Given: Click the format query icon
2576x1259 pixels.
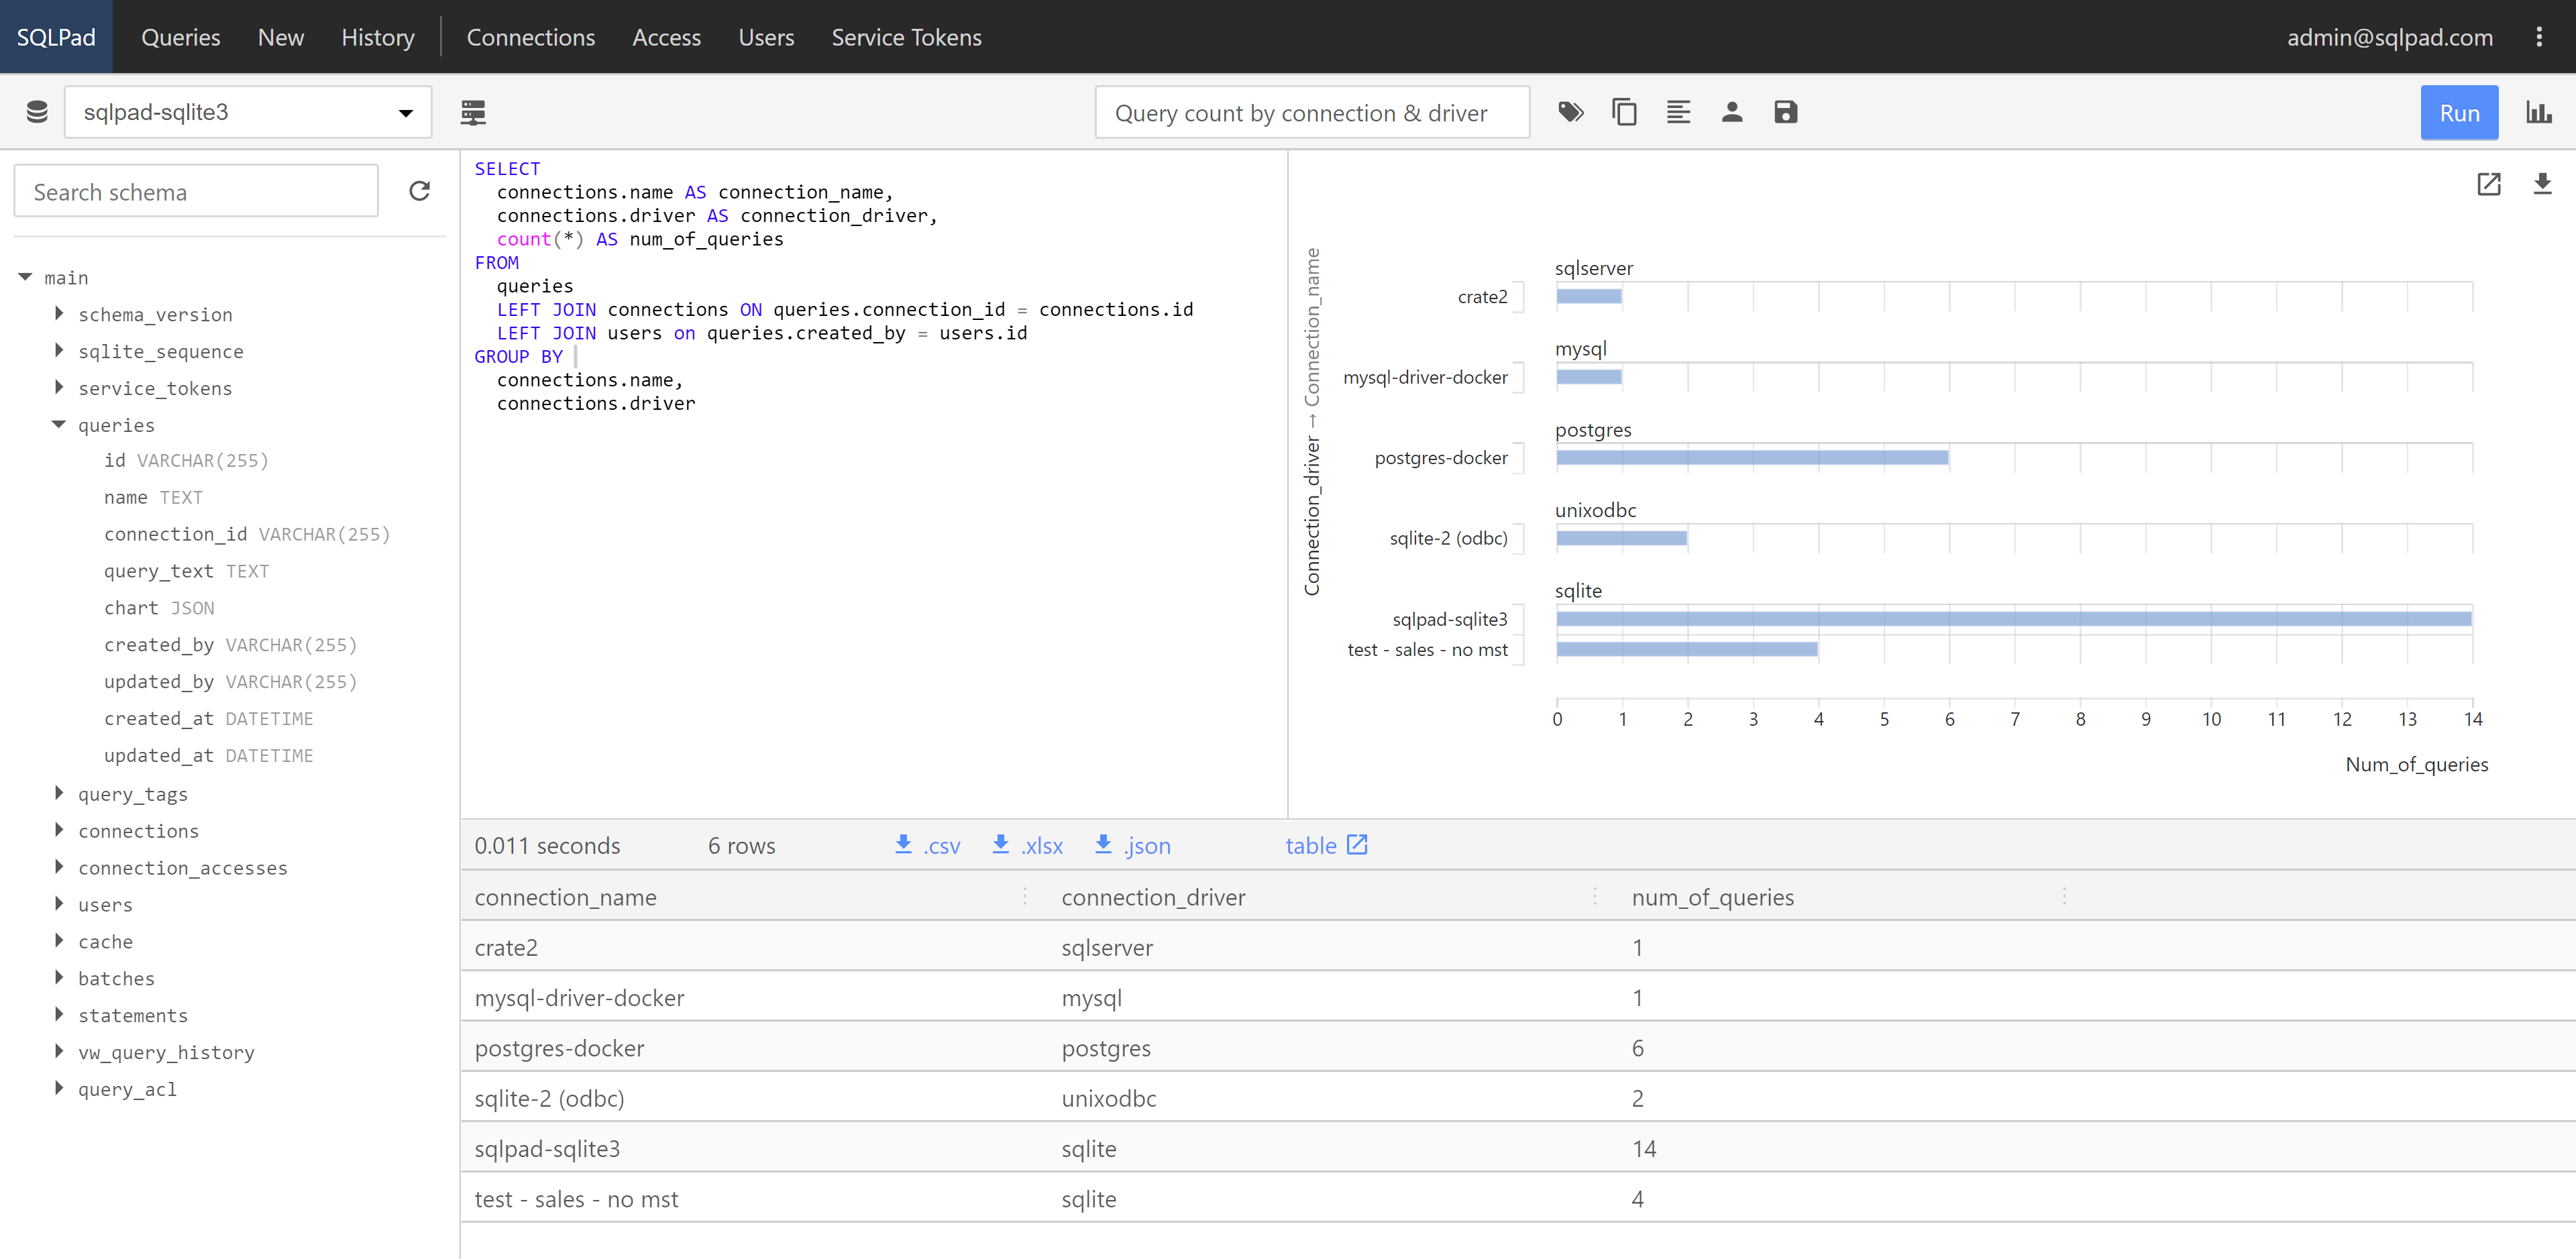Looking at the screenshot, I should pyautogui.click(x=1678, y=112).
